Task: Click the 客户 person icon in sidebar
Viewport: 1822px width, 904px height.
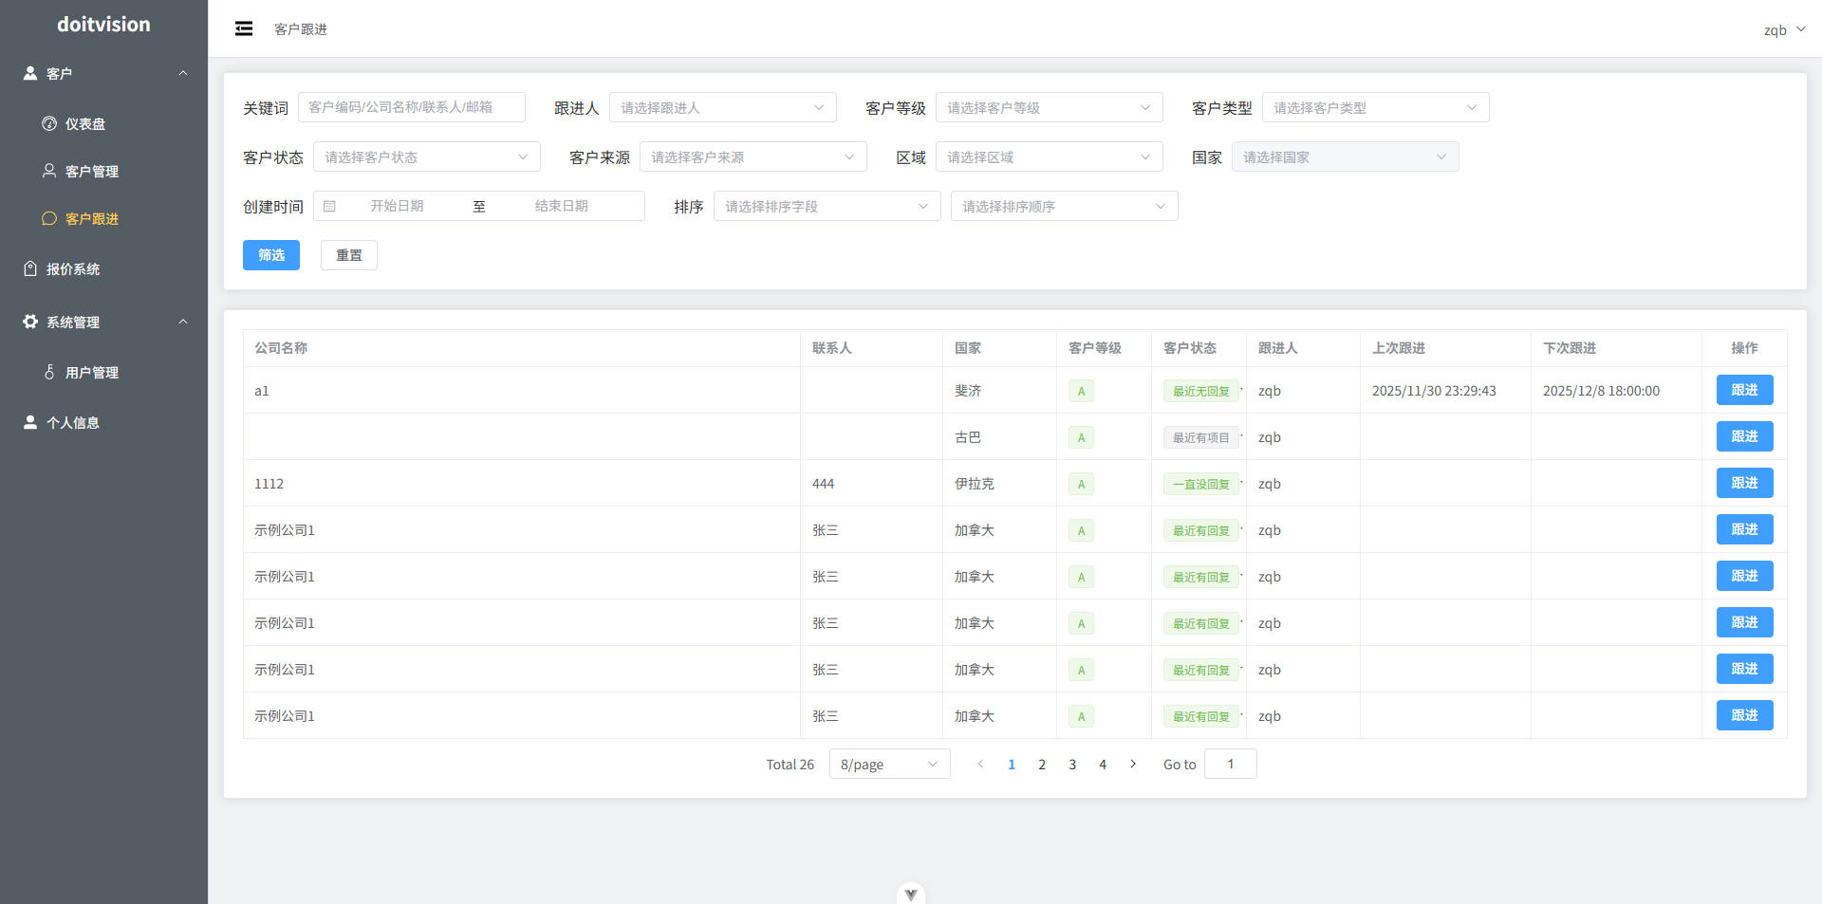Action: [30, 73]
